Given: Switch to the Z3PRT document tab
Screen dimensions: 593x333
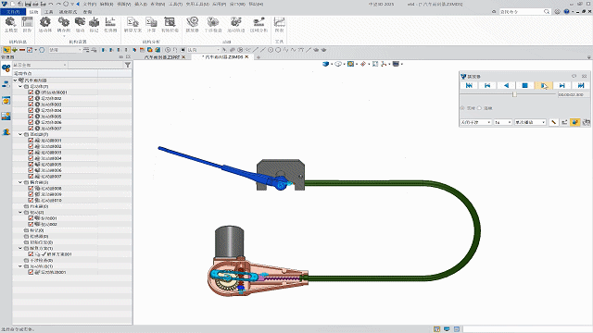Looking at the screenshot, I should pyautogui.click(x=162, y=57).
